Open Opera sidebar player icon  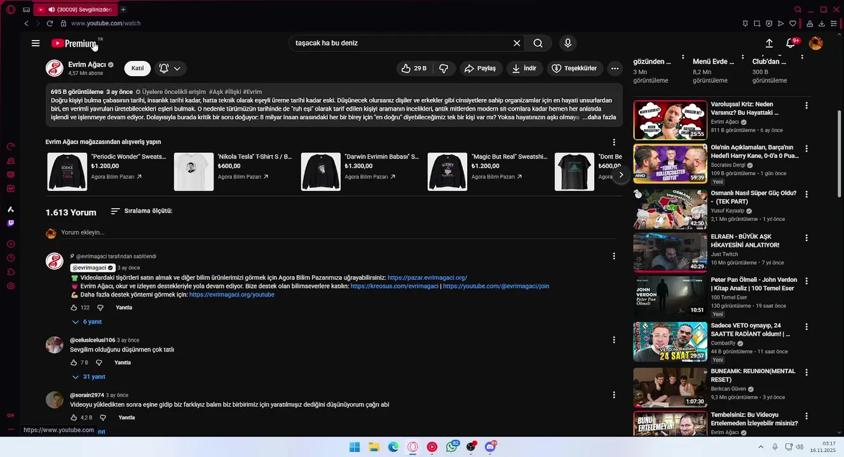tap(11, 244)
